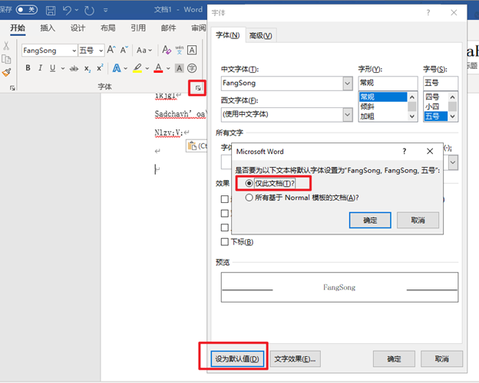Screen dimensions: 479x383
Task: Select 所有基于 Normal 模板的文档 radio button
Action: pos(249,198)
